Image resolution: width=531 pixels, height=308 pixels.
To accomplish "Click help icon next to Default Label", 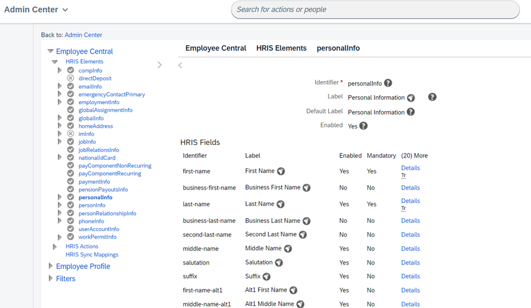I will 411,112.
